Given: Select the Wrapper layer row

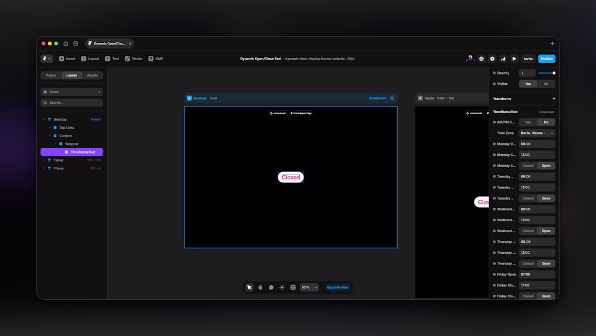Looking at the screenshot, I should tap(72, 144).
